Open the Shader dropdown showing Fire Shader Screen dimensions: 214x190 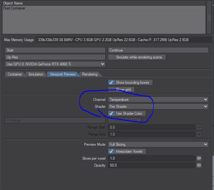(158, 107)
